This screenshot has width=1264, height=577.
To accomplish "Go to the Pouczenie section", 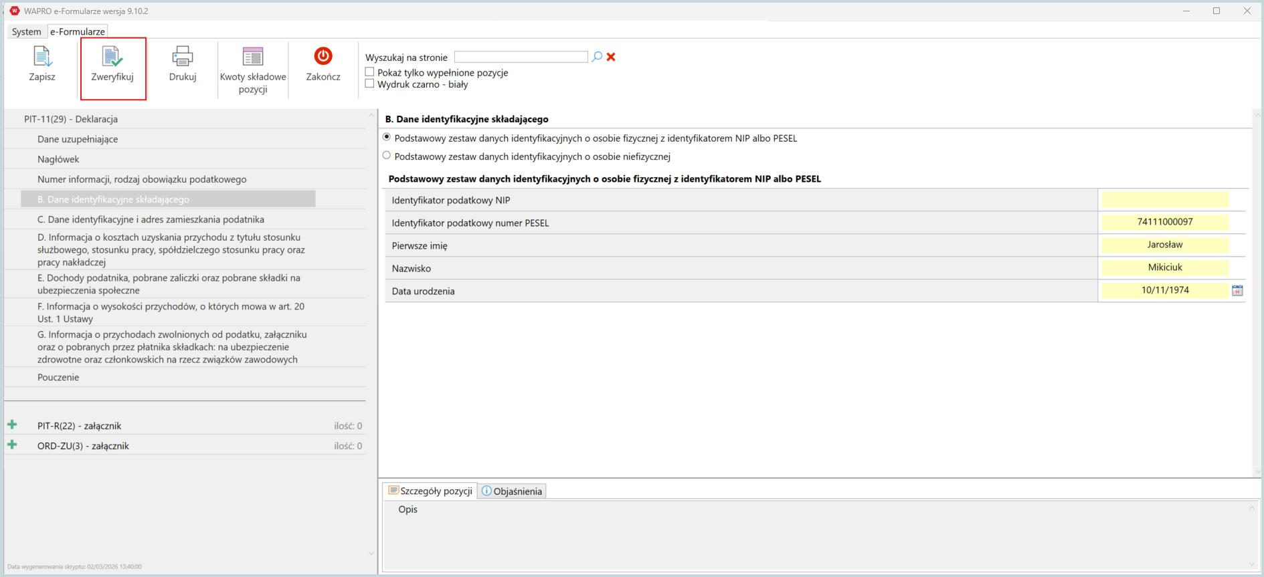I will tap(58, 377).
